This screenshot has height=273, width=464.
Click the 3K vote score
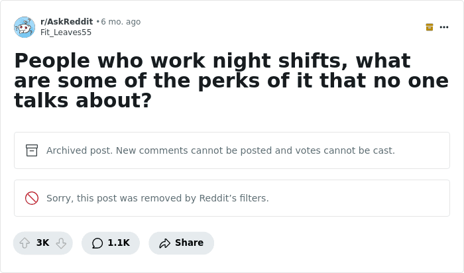42,243
